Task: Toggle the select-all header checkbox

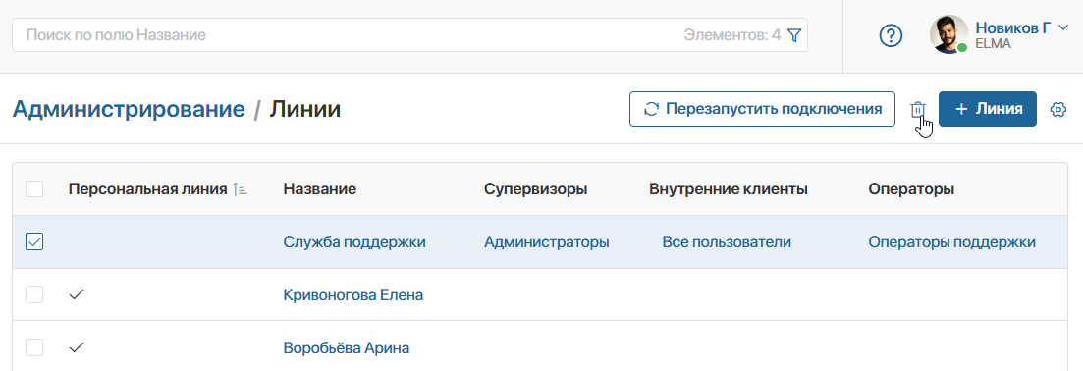Action: click(34, 188)
